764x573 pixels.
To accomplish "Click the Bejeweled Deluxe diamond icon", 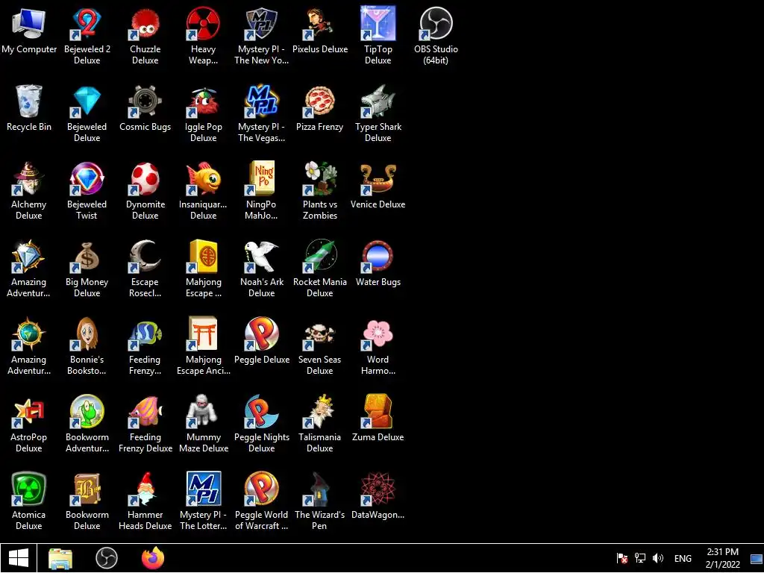I will [x=87, y=101].
